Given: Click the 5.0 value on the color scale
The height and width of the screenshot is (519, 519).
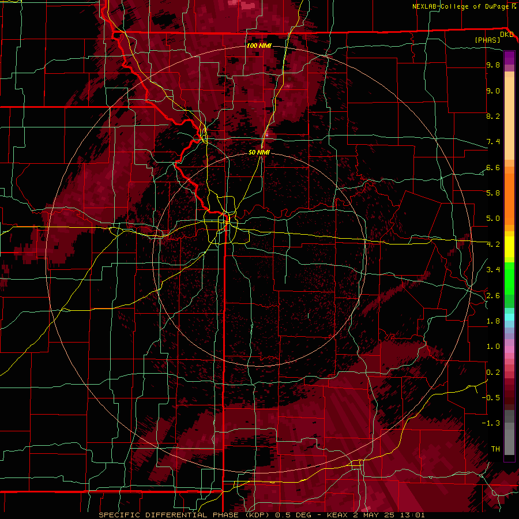Looking at the screenshot, I should click(493, 219).
